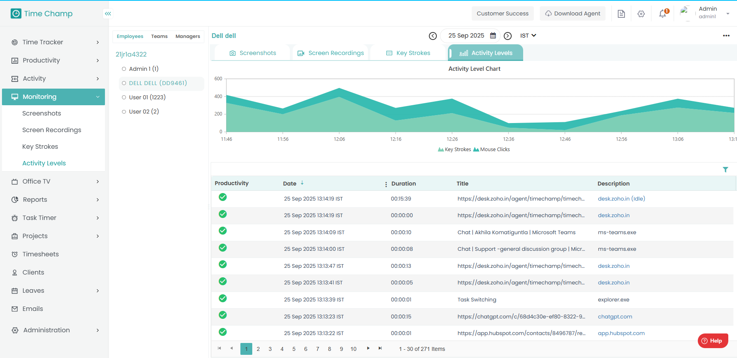Click the document icon in header

621,14
